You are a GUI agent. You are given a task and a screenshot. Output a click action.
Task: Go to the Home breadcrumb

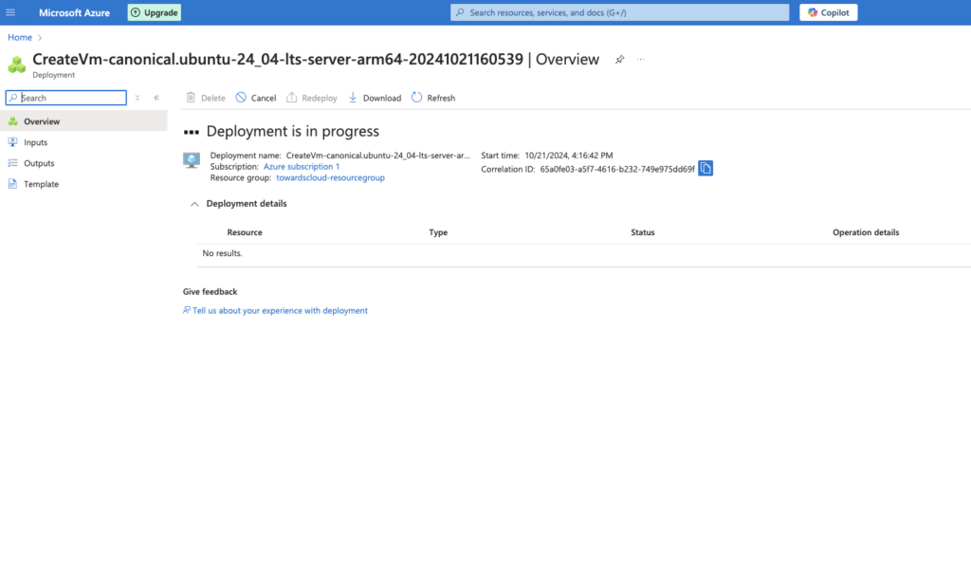(x=20, y=37)
